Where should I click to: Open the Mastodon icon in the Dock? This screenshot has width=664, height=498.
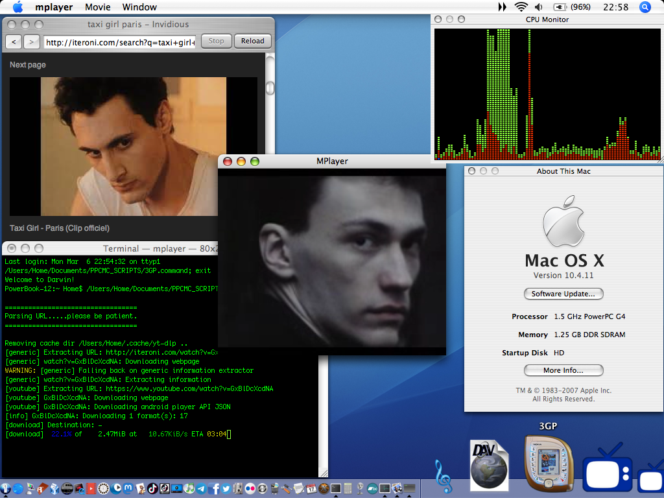click(x=128, y=488)
